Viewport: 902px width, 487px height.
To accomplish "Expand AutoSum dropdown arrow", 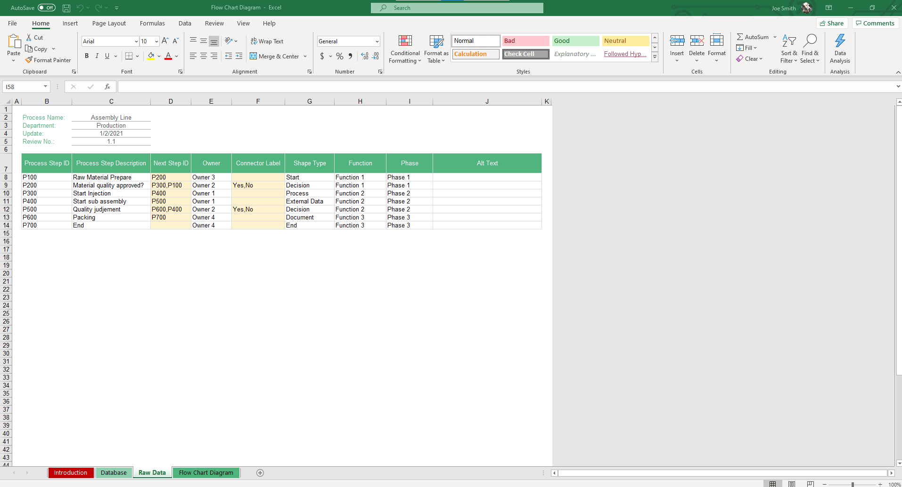I will [775, 37].
